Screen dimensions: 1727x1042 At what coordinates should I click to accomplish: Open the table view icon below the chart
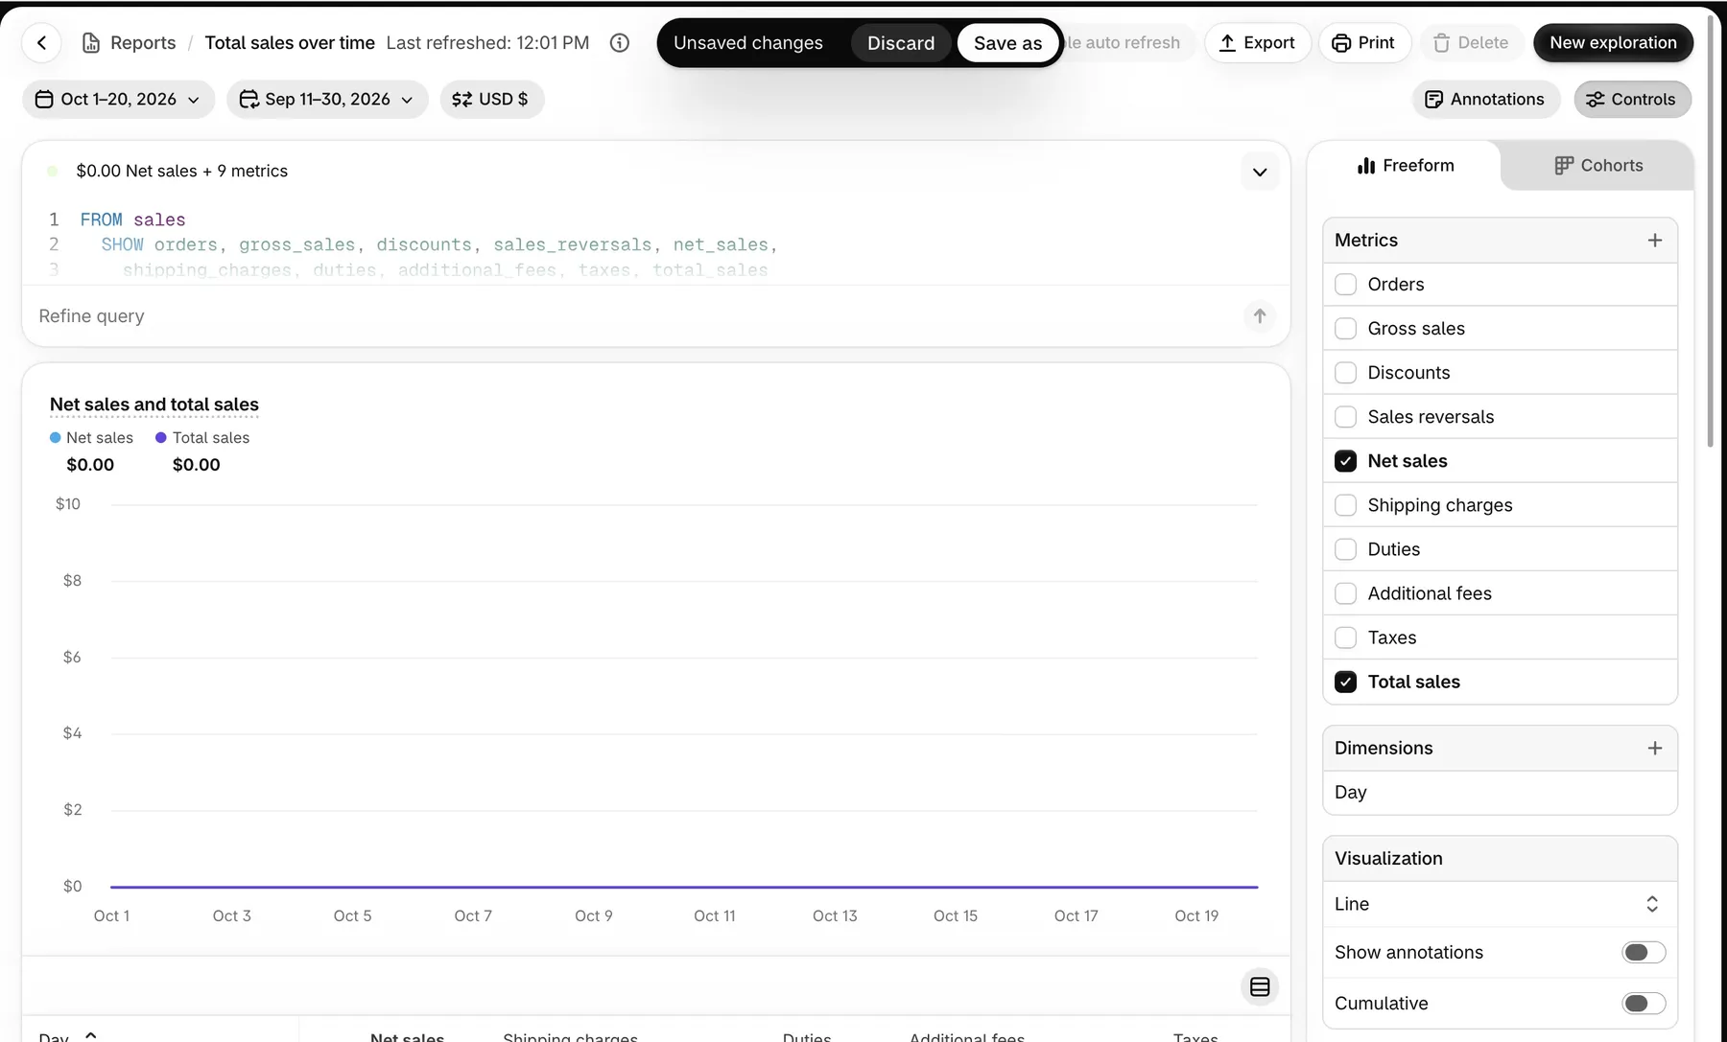click(x=1260, y=986)
